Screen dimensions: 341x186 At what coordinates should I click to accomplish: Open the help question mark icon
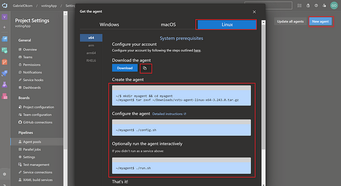316,5
